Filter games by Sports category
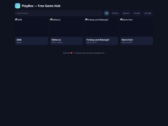Image resolution: width=168 pixels, height=126 pixels. 126,13
